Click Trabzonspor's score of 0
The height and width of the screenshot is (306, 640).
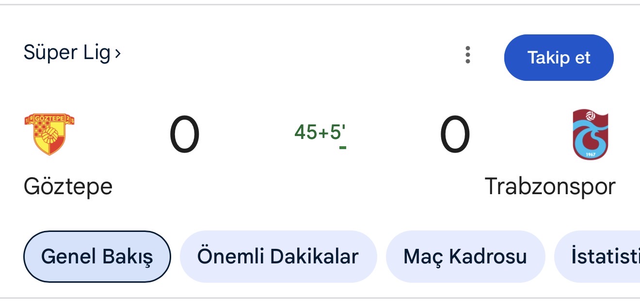click(455, 135)
